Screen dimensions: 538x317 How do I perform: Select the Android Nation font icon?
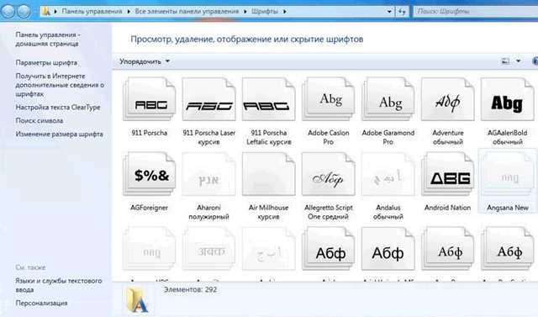pyautogui.click(x=448, y=175)
